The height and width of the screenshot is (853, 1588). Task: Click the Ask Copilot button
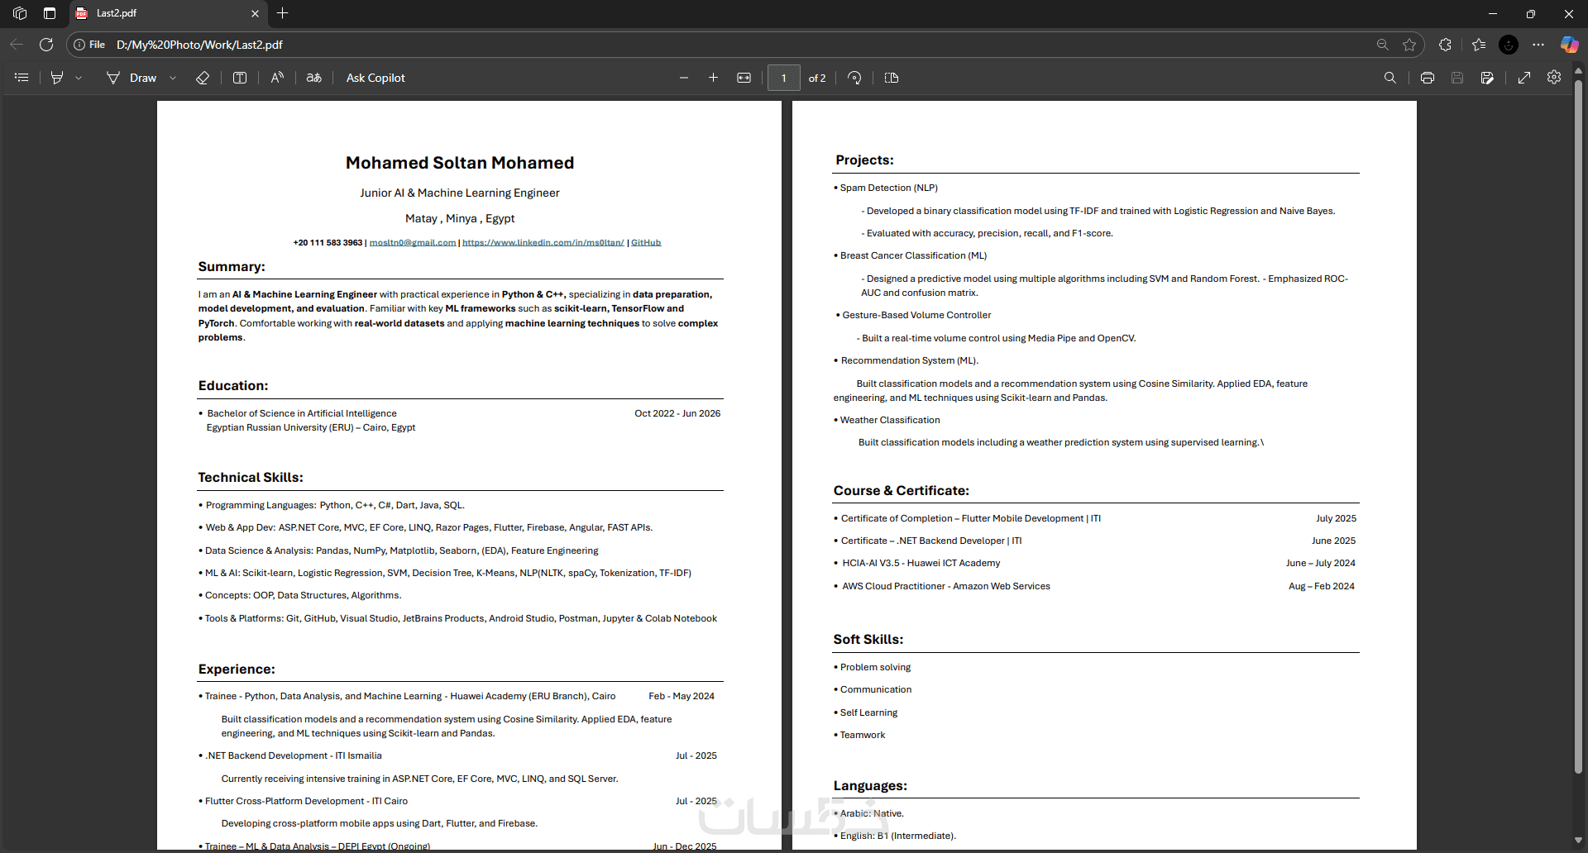375,78
